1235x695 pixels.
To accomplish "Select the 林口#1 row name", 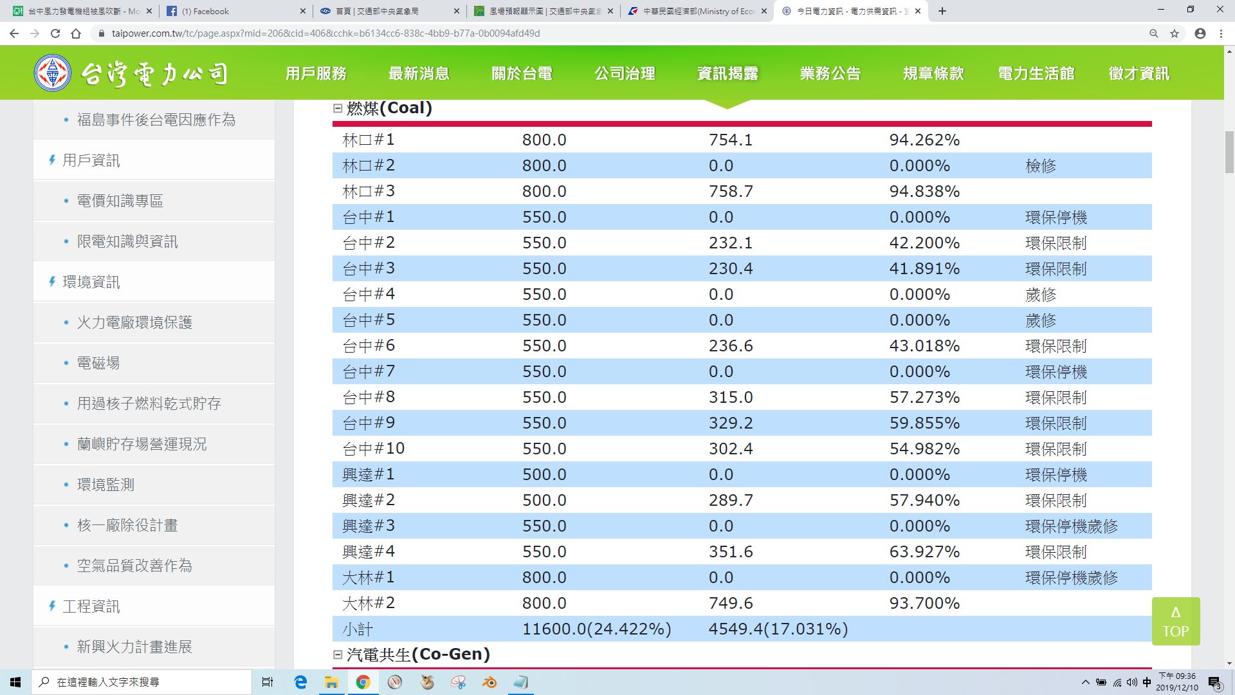I will click(369, 140).
